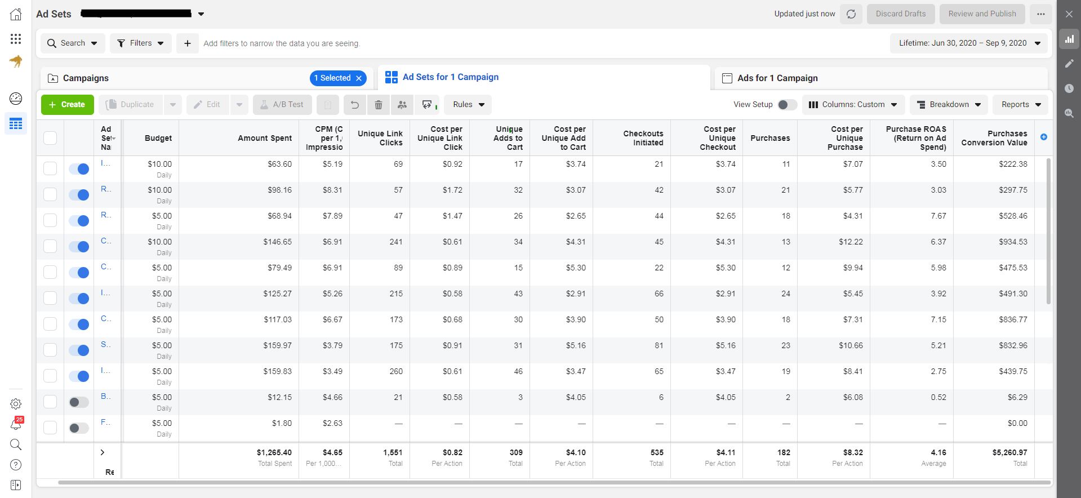
Task: Open the Rules dropdown
Action: coord(468,105)
